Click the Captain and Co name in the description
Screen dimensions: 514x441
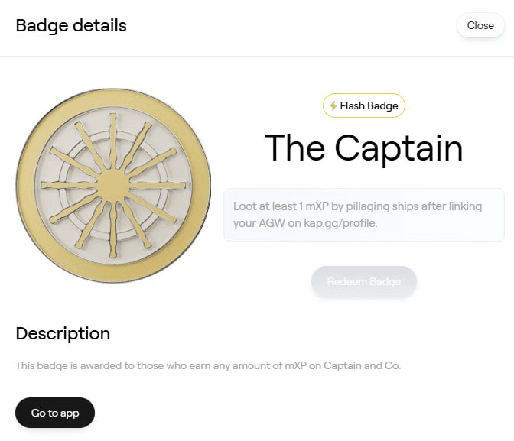362,365
